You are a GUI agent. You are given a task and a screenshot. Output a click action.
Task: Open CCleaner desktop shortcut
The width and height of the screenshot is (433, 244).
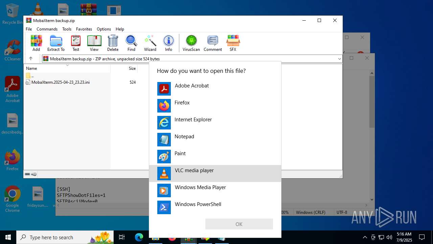click(x=13, y=50)
